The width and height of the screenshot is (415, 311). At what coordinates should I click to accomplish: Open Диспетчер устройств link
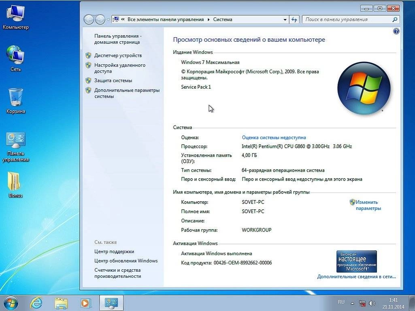118,55
